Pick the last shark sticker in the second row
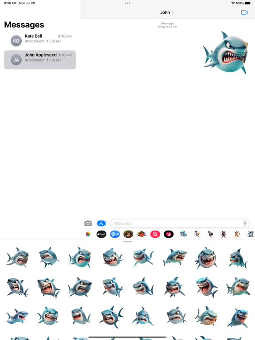The width and height of the screenshot is (255, 340). [x=238, y=286]
